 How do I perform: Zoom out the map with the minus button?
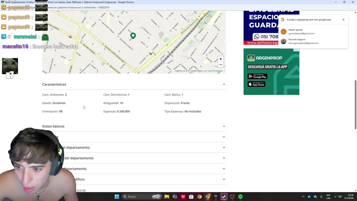coord(220,65)
